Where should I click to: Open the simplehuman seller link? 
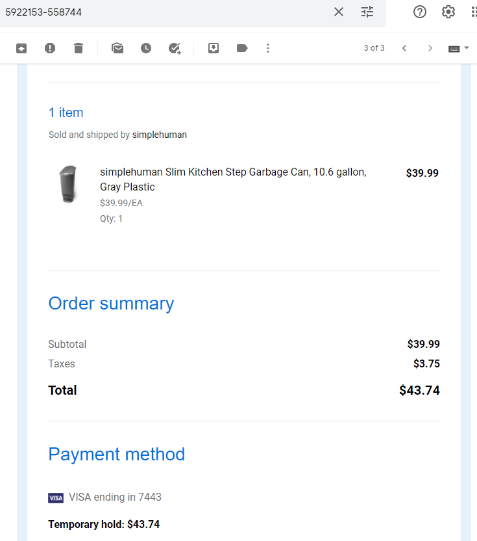click(160, 135)
